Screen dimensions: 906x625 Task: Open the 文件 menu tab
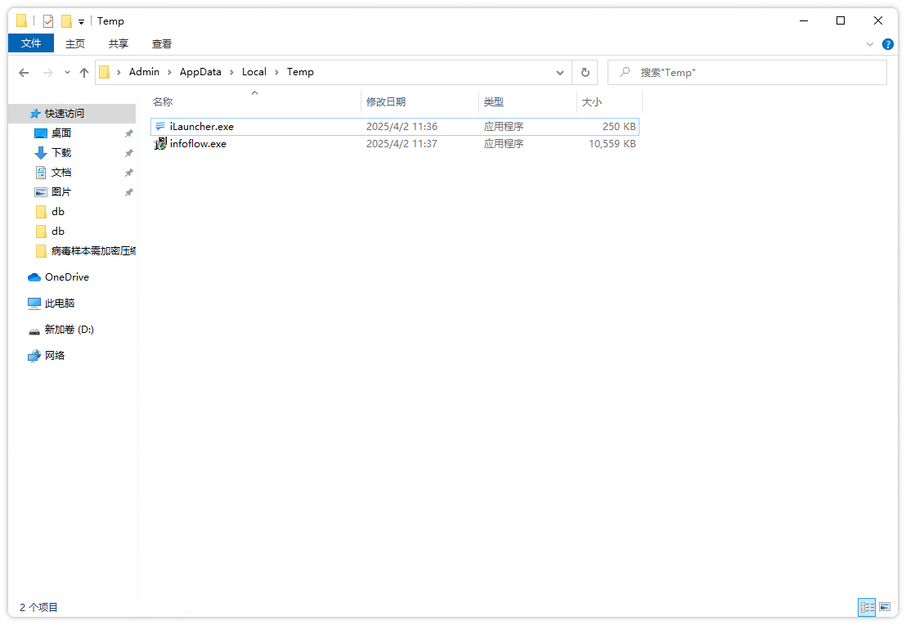coord(31,43)
